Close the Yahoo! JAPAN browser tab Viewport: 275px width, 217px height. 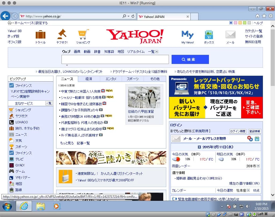coord(187,17)
